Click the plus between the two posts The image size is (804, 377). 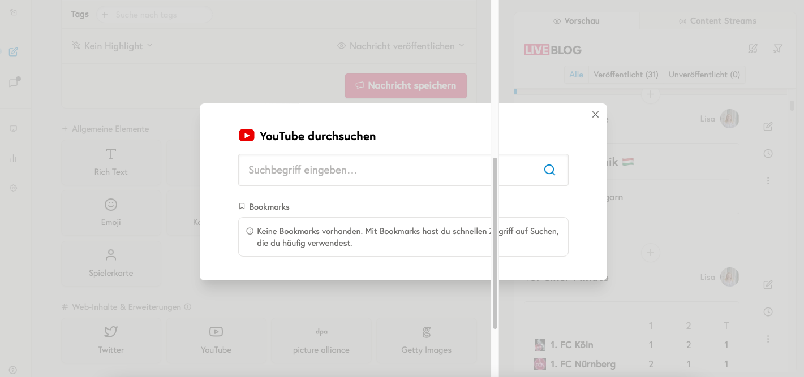pyautogui.click(x=650, y=252)
